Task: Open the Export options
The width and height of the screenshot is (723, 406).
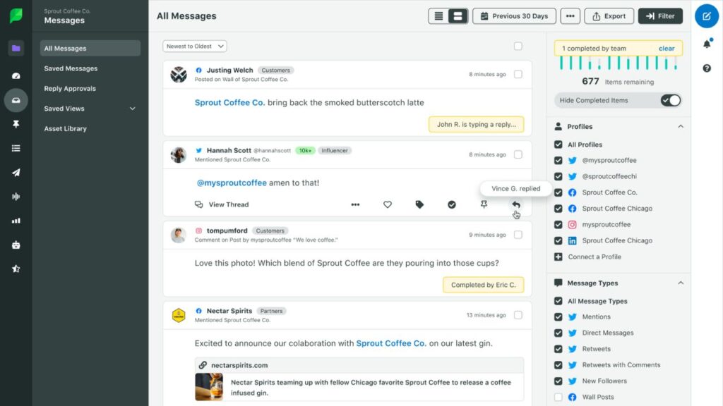Action: click(x=609, y=16)
